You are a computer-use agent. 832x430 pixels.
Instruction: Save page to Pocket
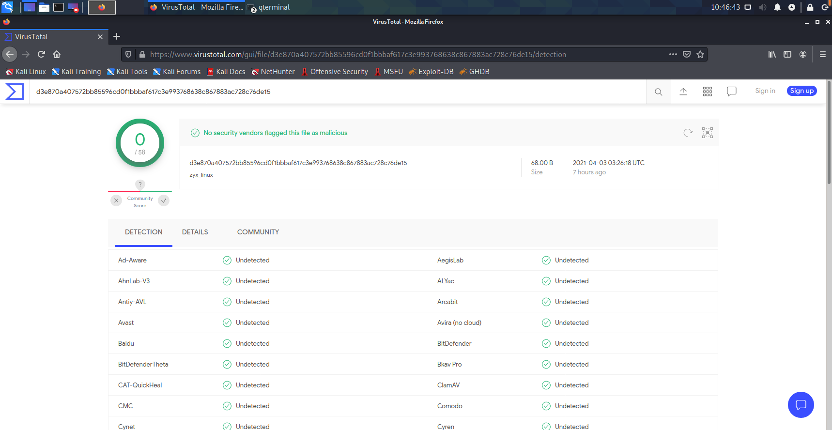(687, 54)
